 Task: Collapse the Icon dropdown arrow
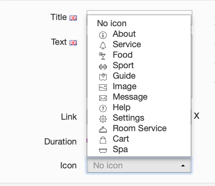click(183, 165)
